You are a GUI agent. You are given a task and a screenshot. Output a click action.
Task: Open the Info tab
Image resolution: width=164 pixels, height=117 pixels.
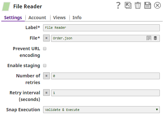coord(77,18)
